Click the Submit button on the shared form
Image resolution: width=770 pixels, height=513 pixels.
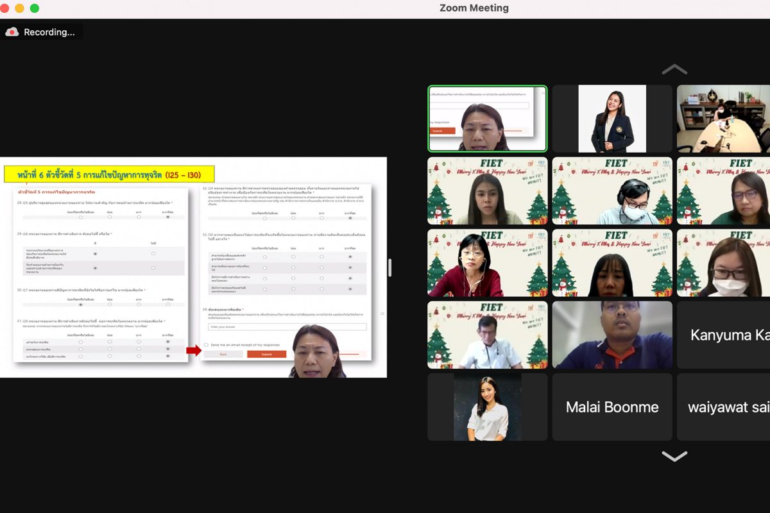click(266, 354)
